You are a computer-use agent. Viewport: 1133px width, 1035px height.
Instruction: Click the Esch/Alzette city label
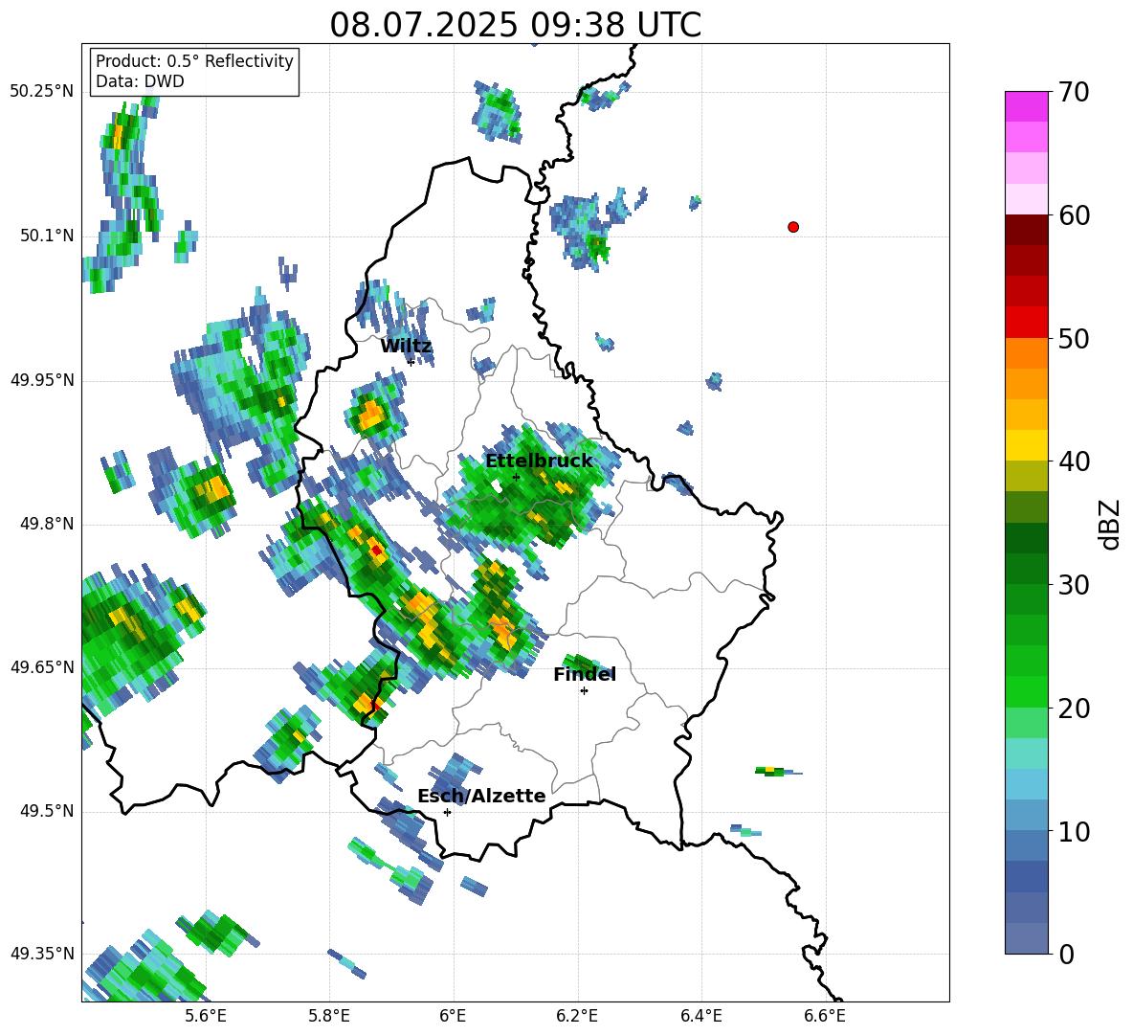[481, 796]
